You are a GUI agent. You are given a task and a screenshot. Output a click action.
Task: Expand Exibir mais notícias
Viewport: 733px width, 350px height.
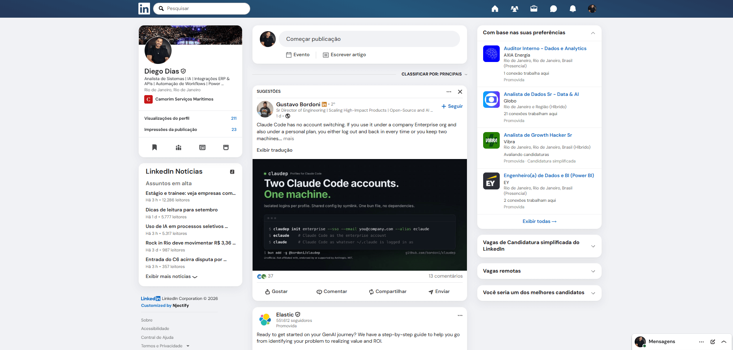[171, 276]
